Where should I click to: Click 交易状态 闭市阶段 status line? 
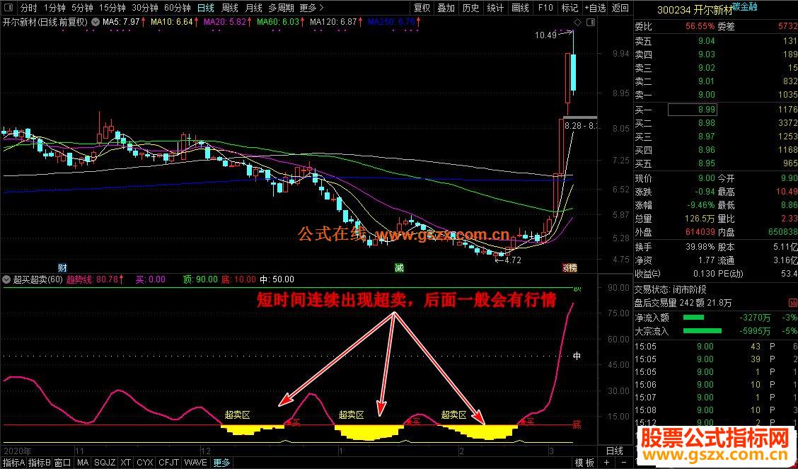[670, 289]
